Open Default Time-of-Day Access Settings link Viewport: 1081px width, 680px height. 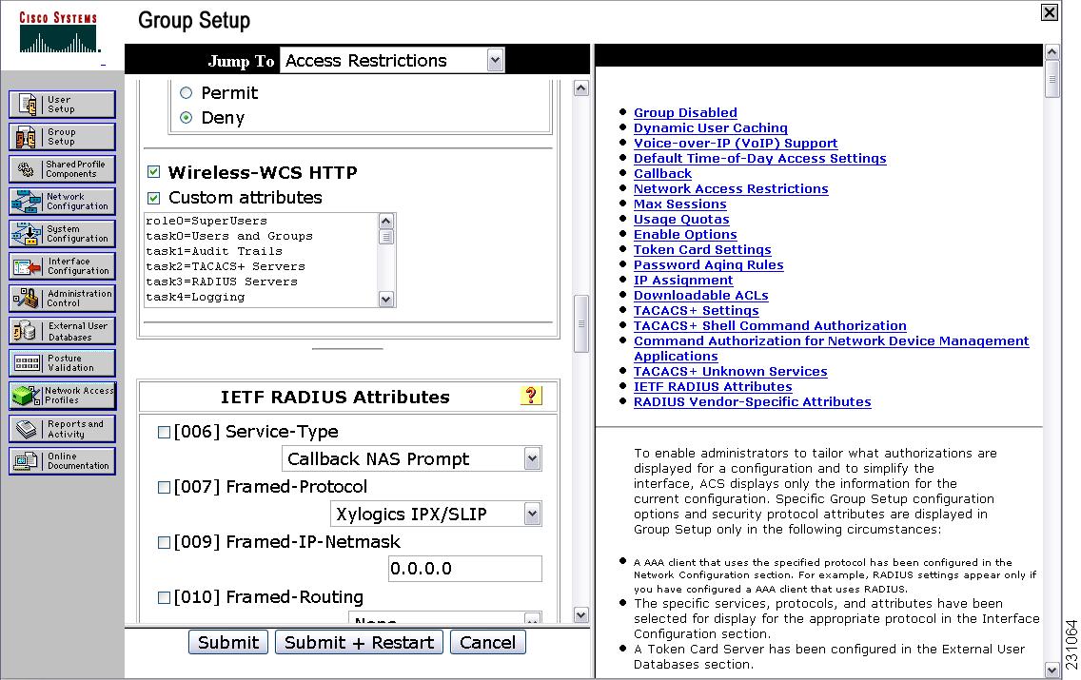click(x=759, y=159)
